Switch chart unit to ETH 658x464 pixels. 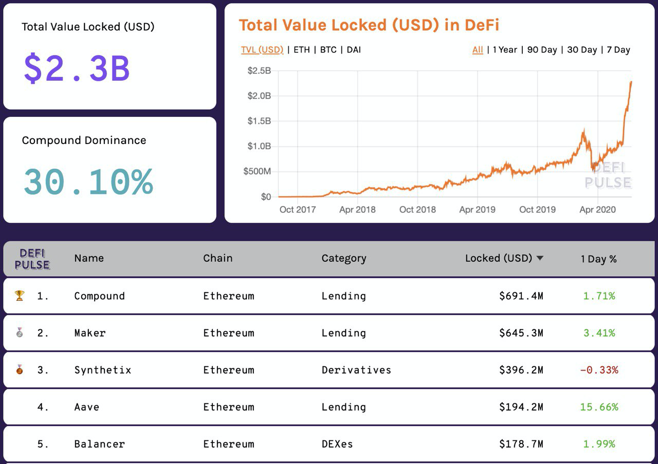[302, 50]
